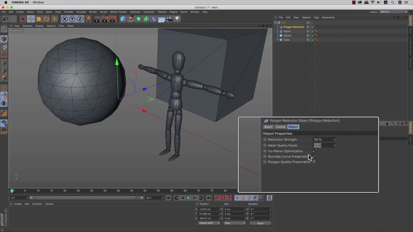
Task: Open the Sculpt menu
Action: 103,12
